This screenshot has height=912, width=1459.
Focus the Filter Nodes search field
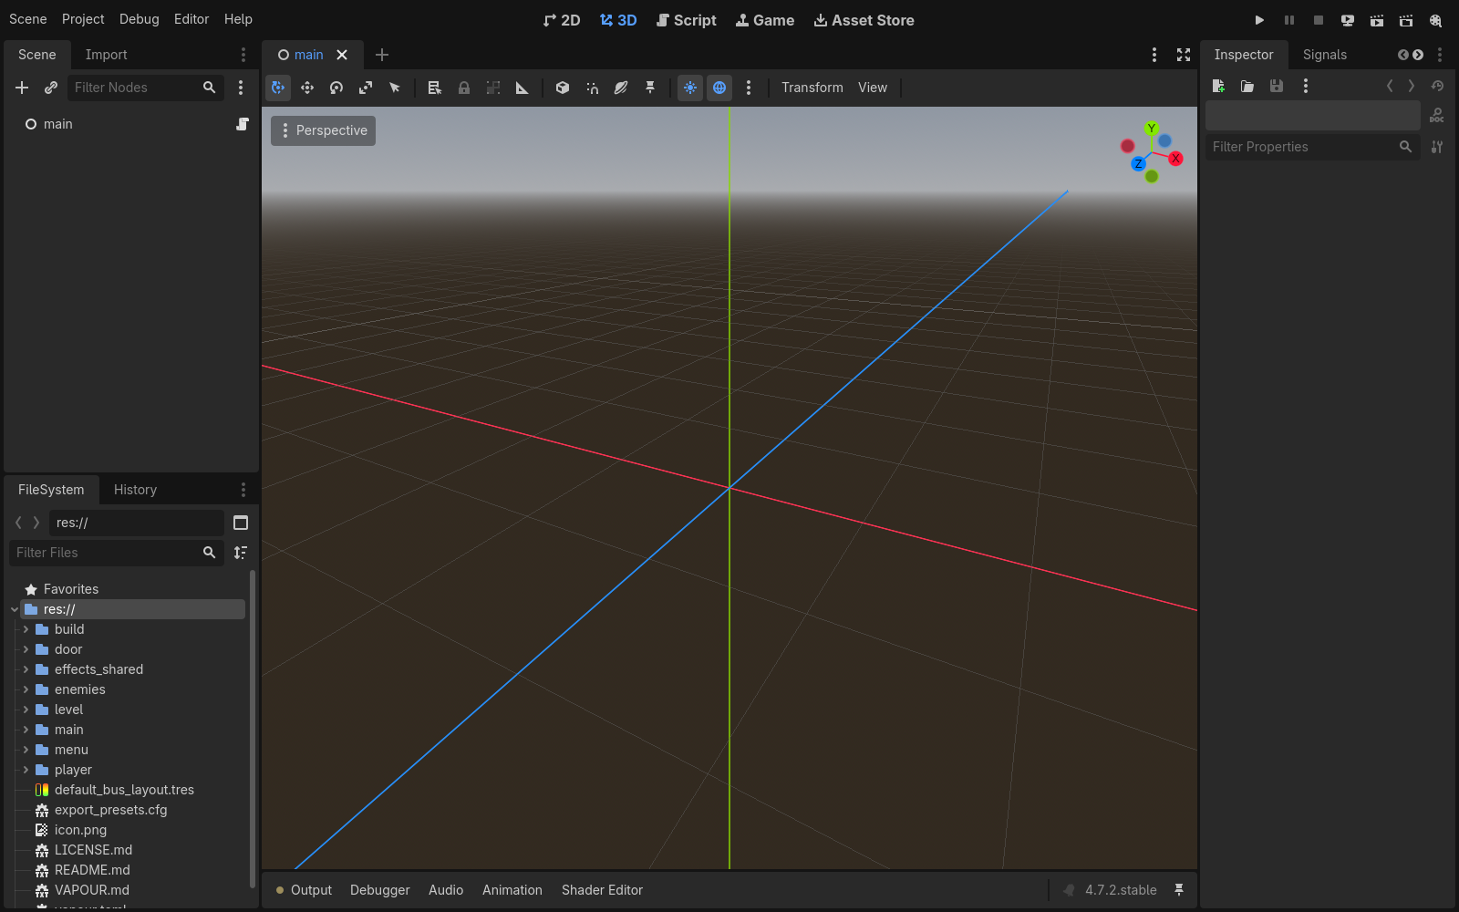pos(146,88)
